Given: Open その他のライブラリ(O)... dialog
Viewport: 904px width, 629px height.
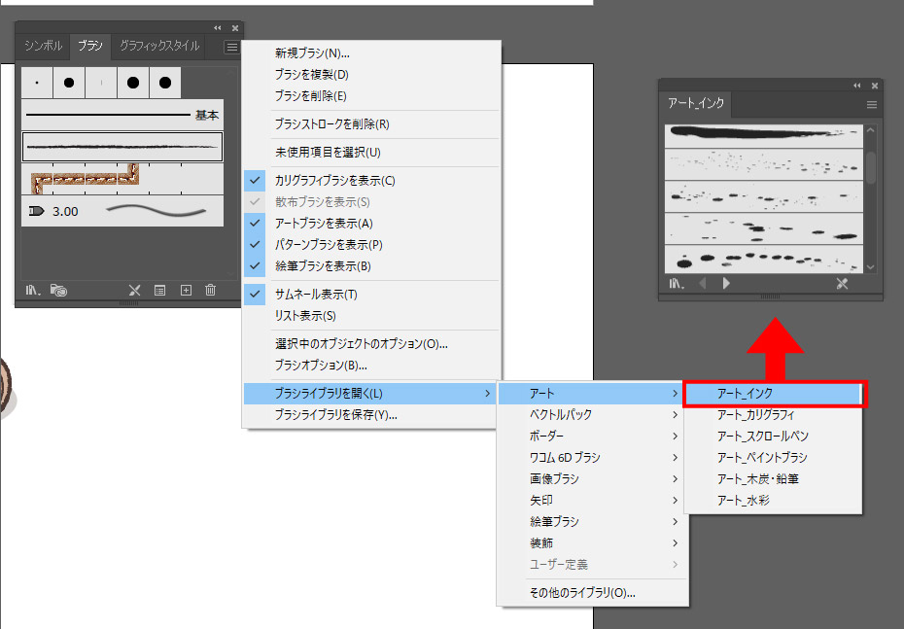Looking at the screenshot, I should pyautogui.click(x=582, y=593).
